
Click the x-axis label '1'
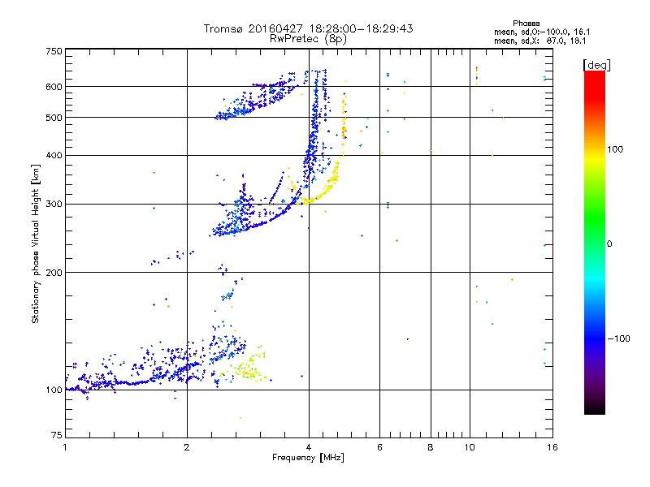point(65,447)
